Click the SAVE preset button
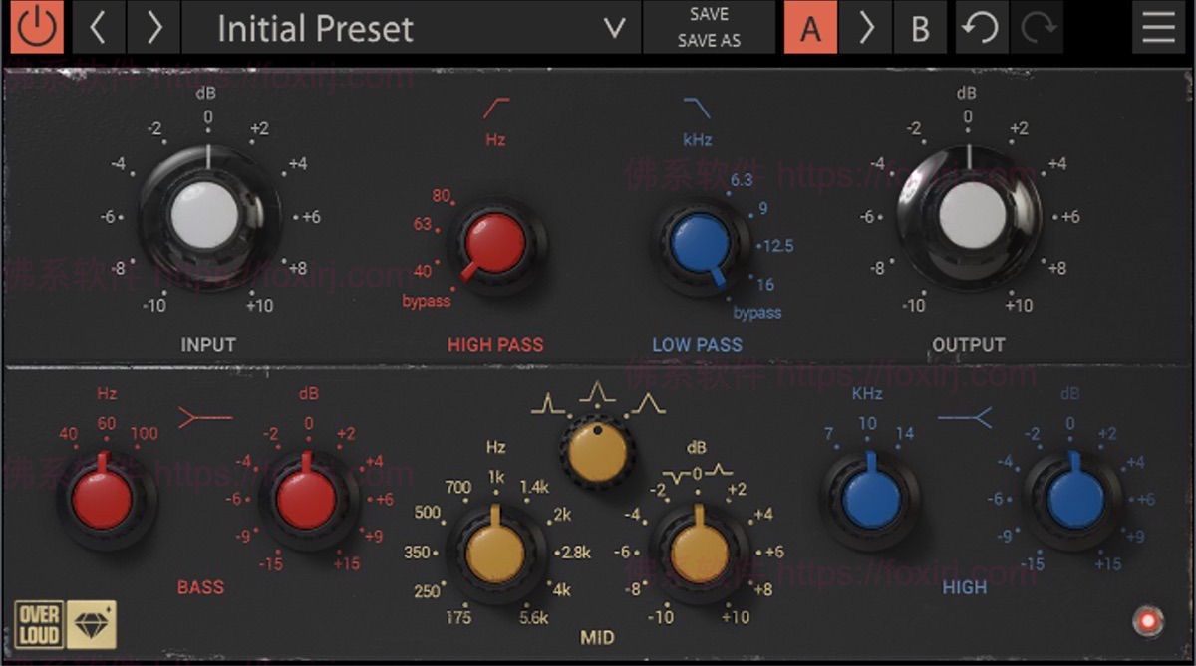The image size is (1196, 666). 709,15
